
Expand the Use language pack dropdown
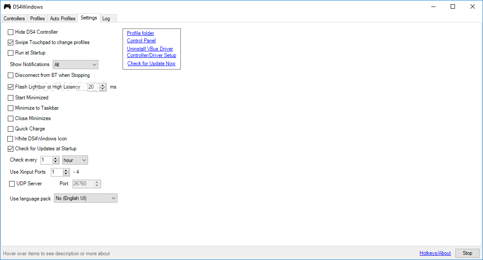point(85,198)
